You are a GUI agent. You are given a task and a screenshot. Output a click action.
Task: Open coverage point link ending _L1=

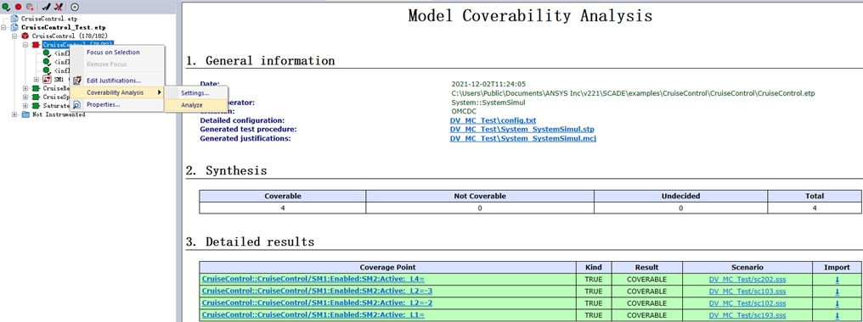[x=313, y=315]
